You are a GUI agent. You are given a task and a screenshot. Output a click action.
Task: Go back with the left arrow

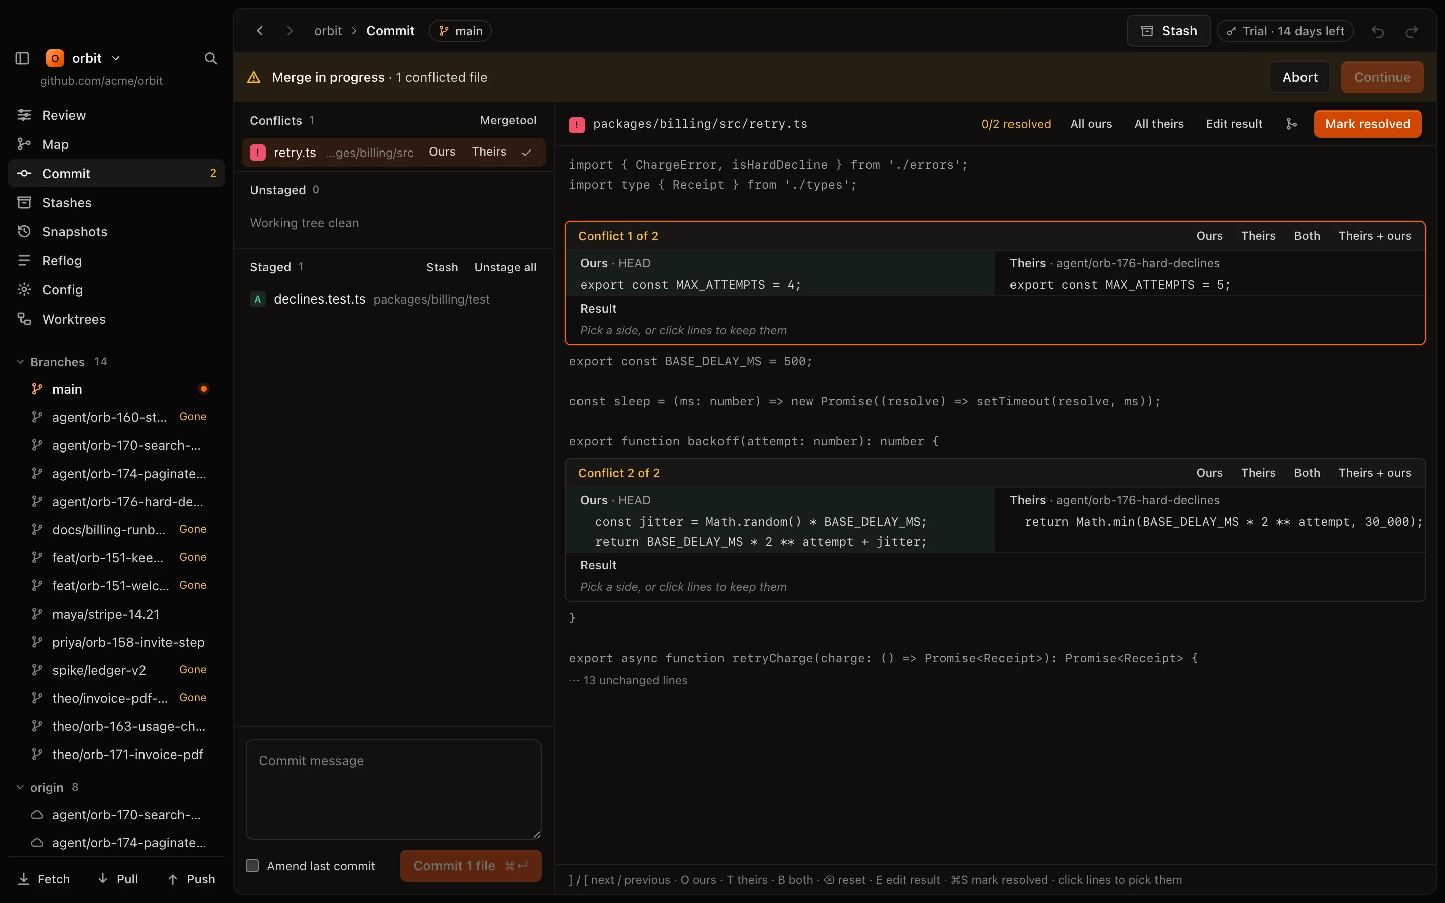260,31
